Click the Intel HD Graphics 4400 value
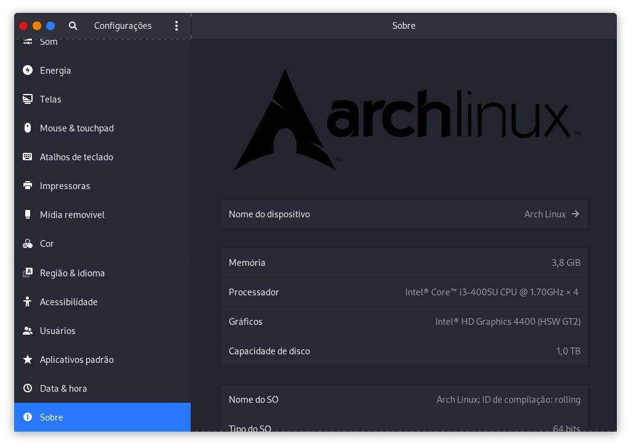The image size is (631, 447). point(508,321)
